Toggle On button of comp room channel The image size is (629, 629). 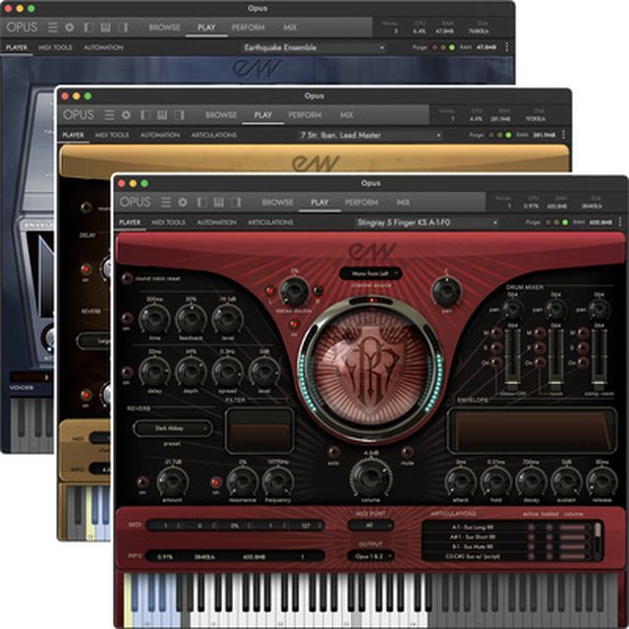coord(583,363)
